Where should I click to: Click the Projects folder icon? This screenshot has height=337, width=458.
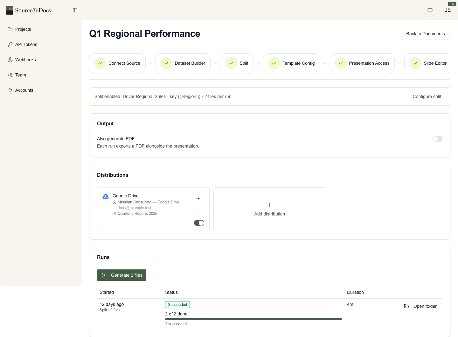(10, 29)
